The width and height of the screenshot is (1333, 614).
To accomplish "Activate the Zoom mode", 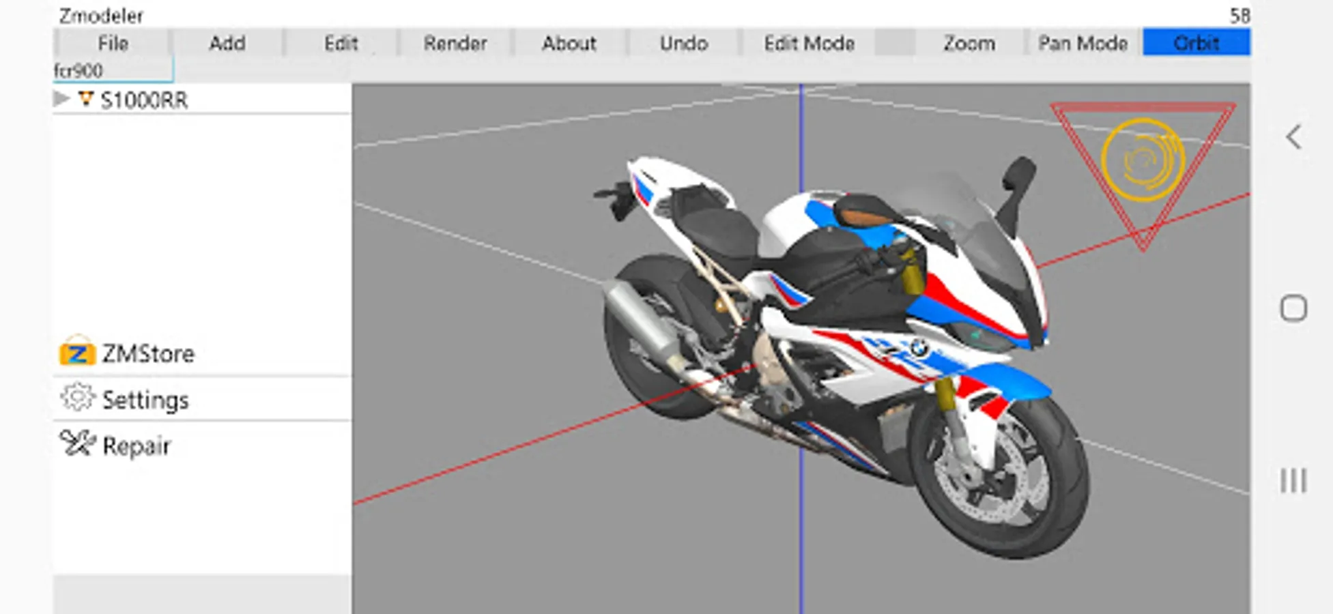I will 969,43.
